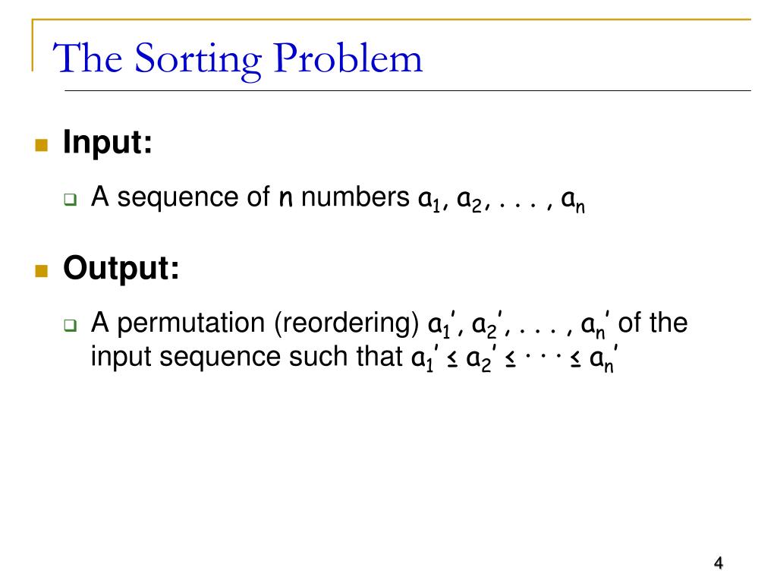Select the bold 'Output:' heading
The height and width of the screenshot is (583, 777).
coord(121,268)
